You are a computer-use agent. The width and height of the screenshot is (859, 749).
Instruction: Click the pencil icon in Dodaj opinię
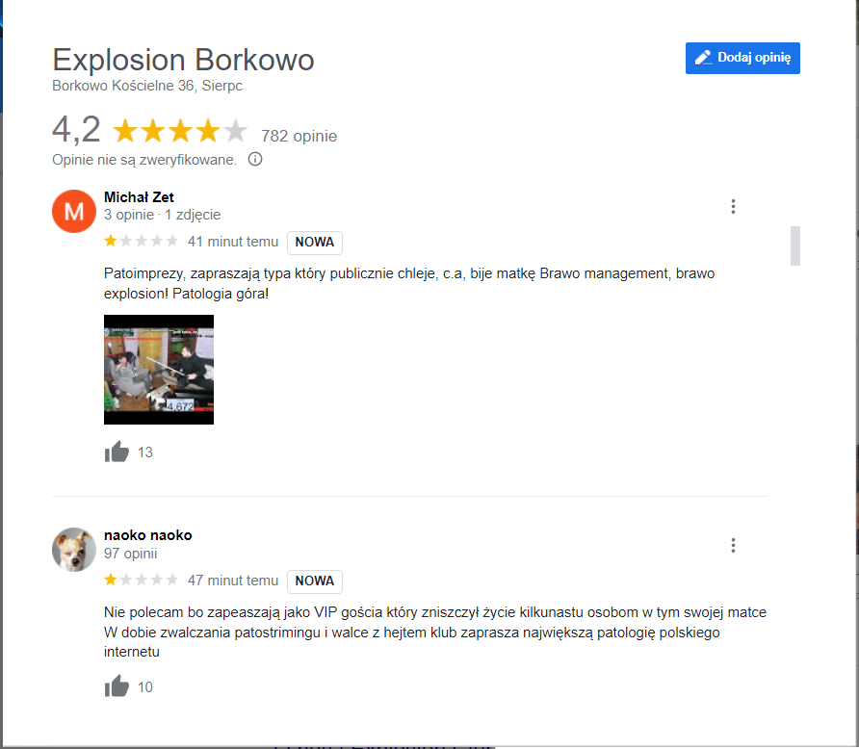point(703,58)
